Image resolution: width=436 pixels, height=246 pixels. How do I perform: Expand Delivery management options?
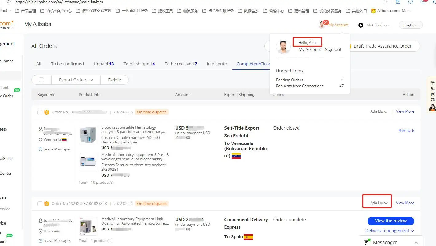point(390,231)
